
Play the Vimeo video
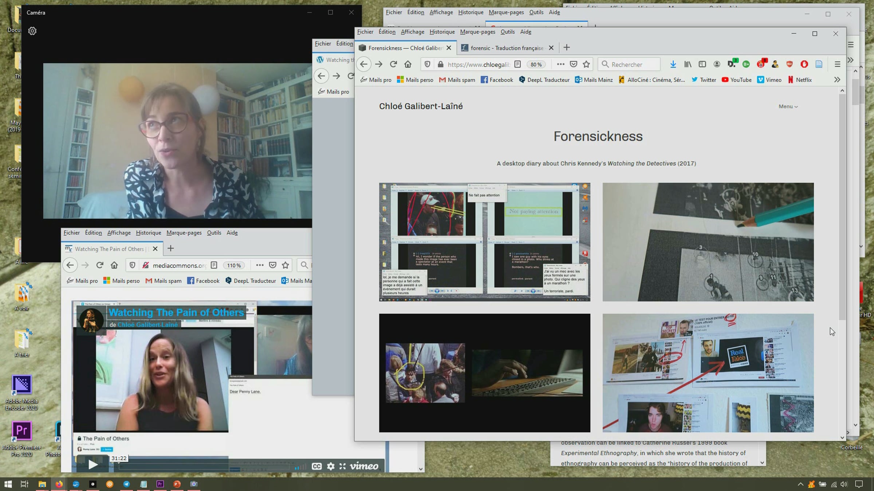(x=92, y=464)
